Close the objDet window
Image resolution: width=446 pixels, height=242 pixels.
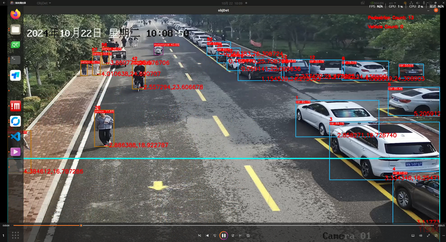(436, 10)
